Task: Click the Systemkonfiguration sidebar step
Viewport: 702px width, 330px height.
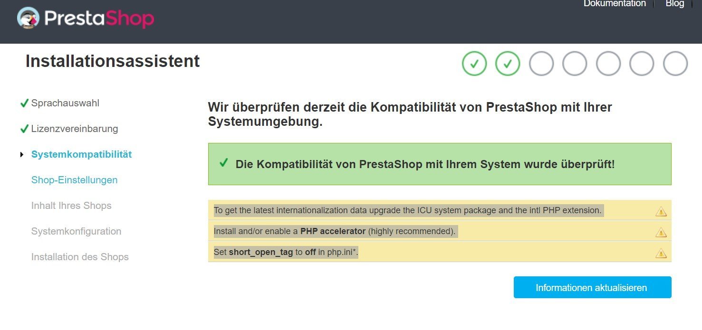Action: 76,231
